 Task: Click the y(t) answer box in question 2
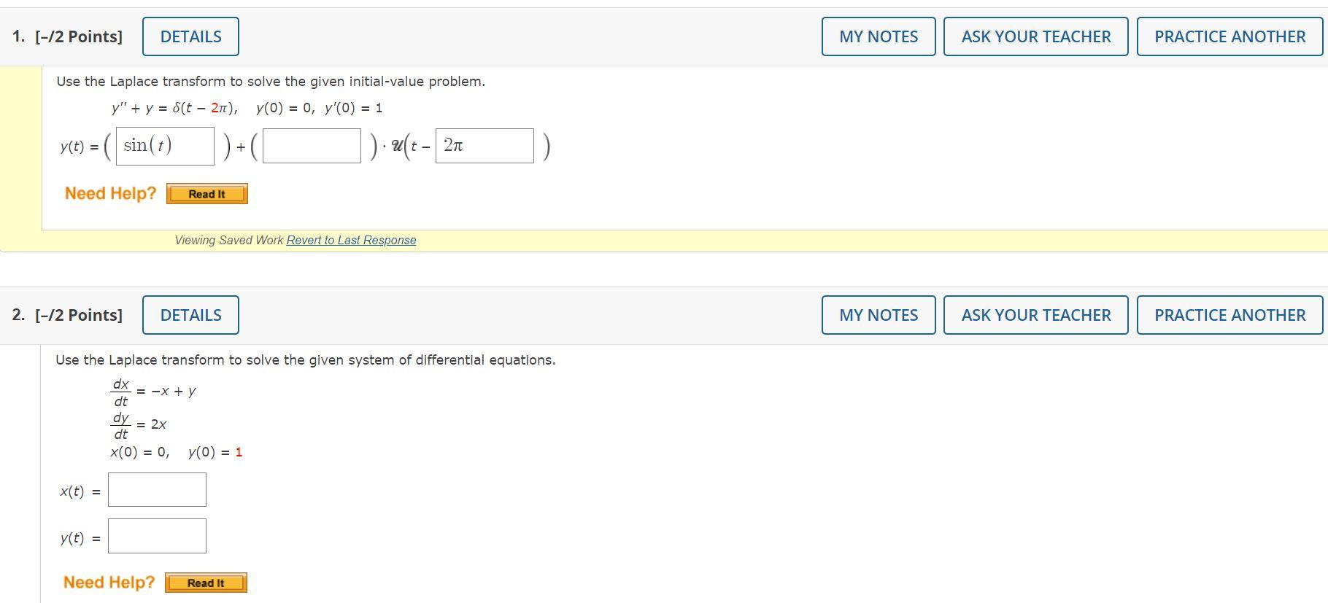click(x=157, y=536)
